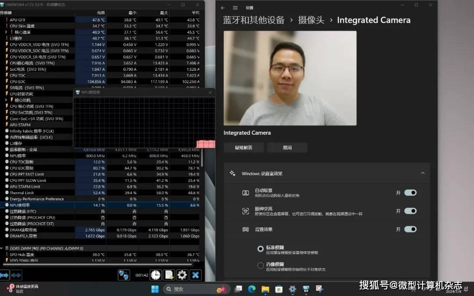Click the HWiNFO vertical scrollbar
This screenshot has height=296, width=474.
point(201,157)
